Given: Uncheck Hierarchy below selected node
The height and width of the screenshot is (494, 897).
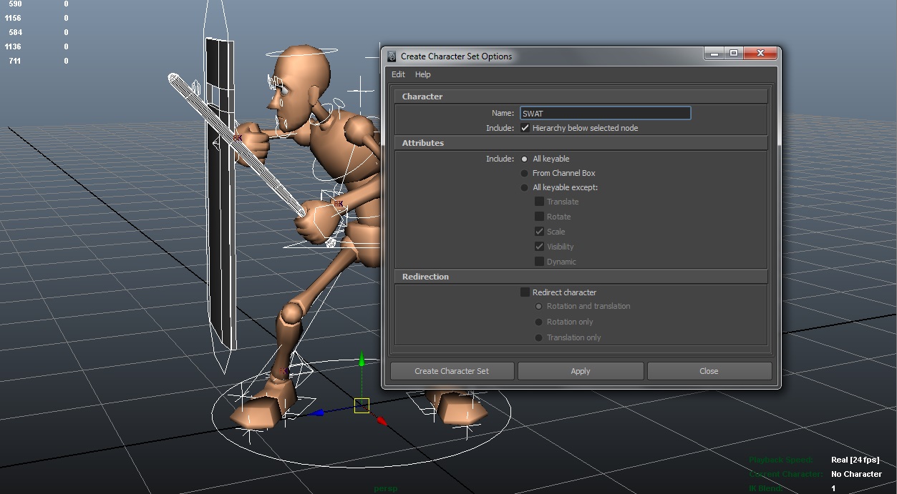Looking at the screenshot, I should coord(526,128).
